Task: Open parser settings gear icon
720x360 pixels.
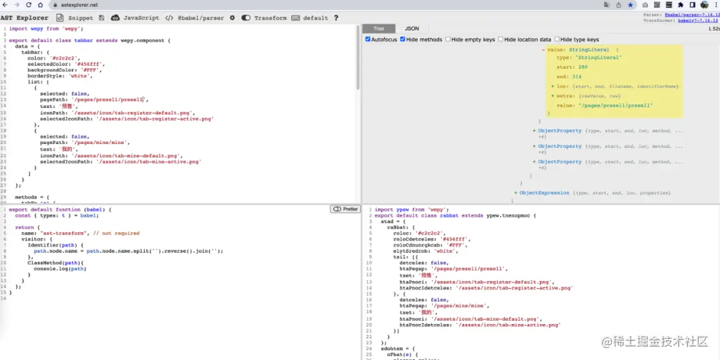Action: click(233, 18)
